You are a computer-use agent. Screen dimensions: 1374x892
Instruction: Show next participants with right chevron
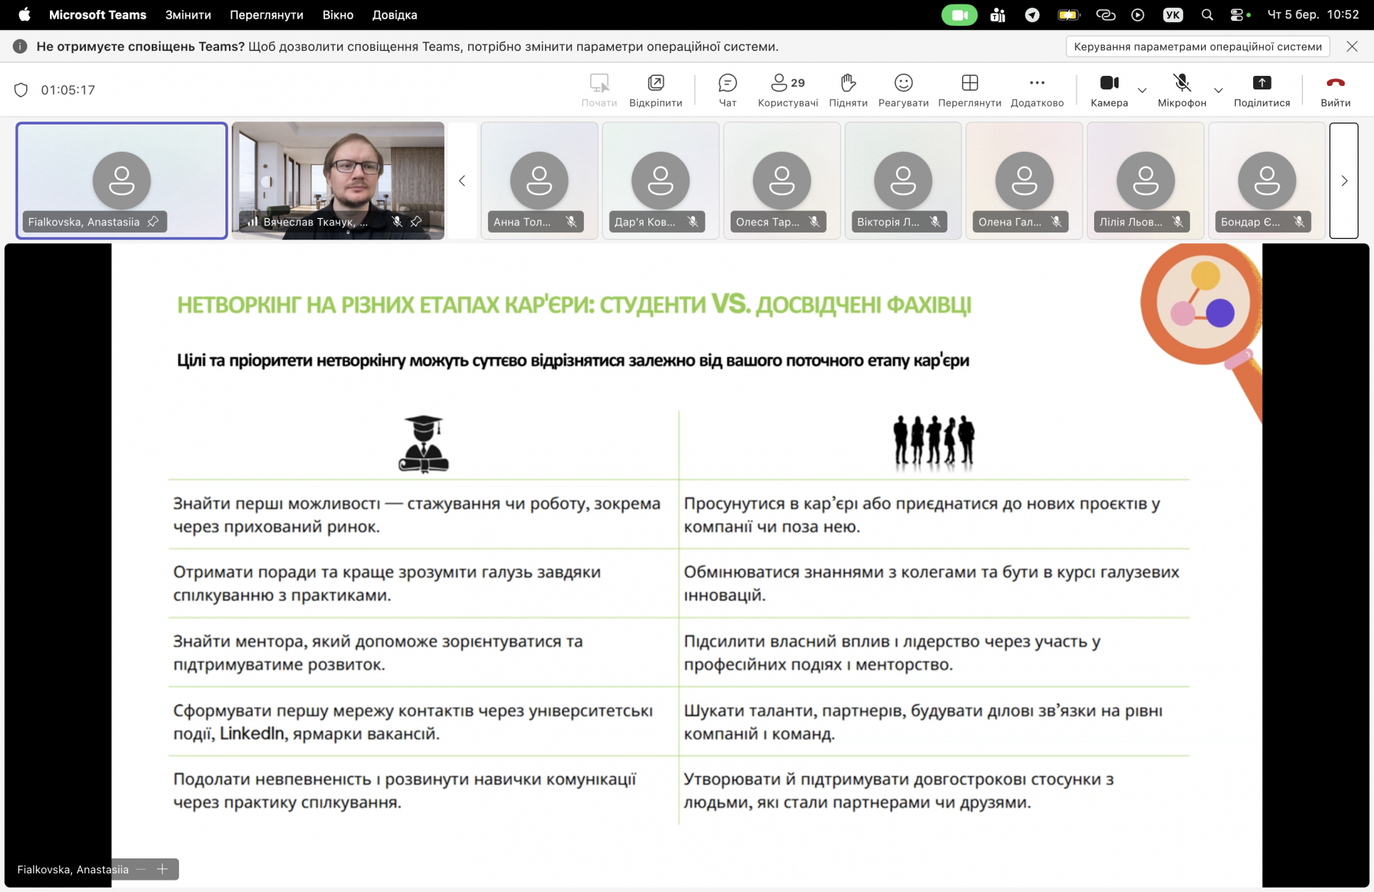pos(1344,181)
